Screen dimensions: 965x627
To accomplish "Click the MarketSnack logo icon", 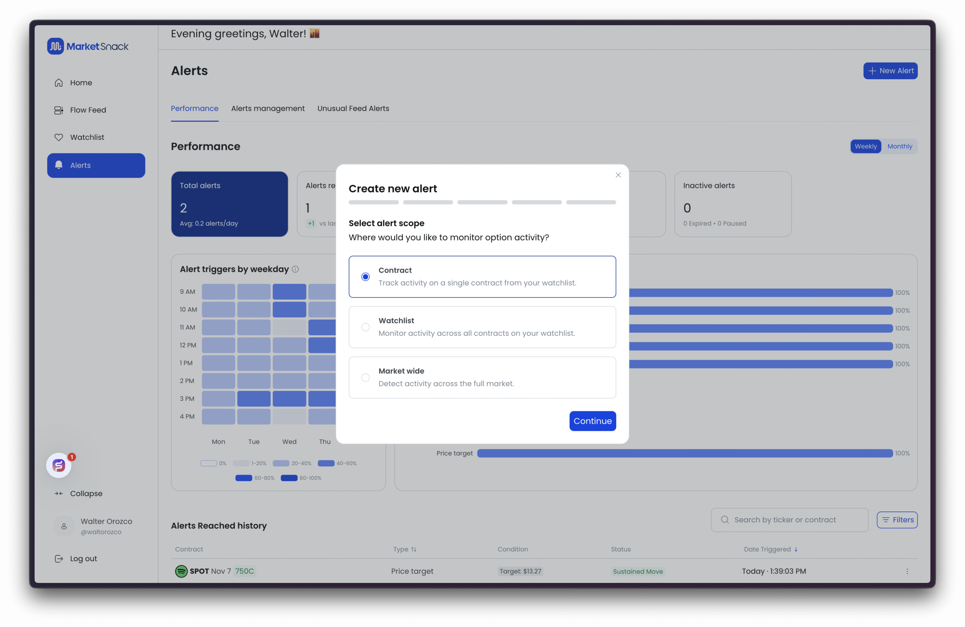I will coord(55,46).
